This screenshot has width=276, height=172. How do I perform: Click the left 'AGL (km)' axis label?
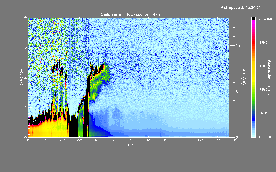pyautogui.click(x=21, y=77)
